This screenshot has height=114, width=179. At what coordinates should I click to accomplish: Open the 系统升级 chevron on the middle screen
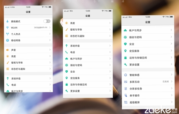click(110, 46)
